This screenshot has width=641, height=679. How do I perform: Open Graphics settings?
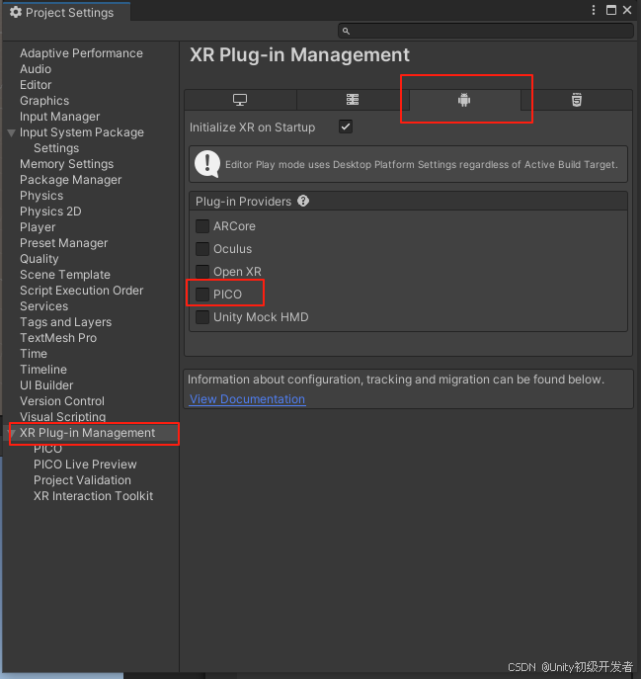[44, 101]
